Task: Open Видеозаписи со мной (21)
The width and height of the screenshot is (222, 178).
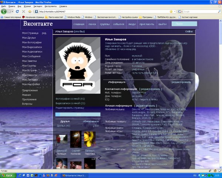Action: click(x=70, y=103)
